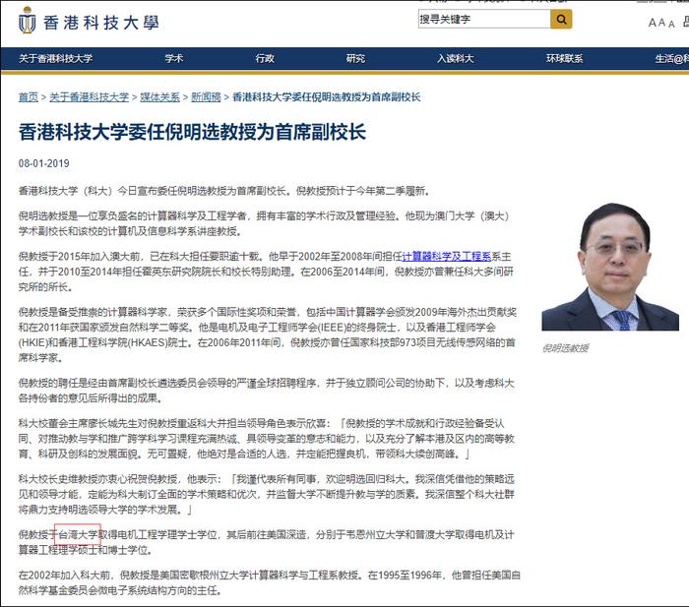Open the 环球联系 menu
The height and width of the screenshot is (607, 689).
(564, 58)
